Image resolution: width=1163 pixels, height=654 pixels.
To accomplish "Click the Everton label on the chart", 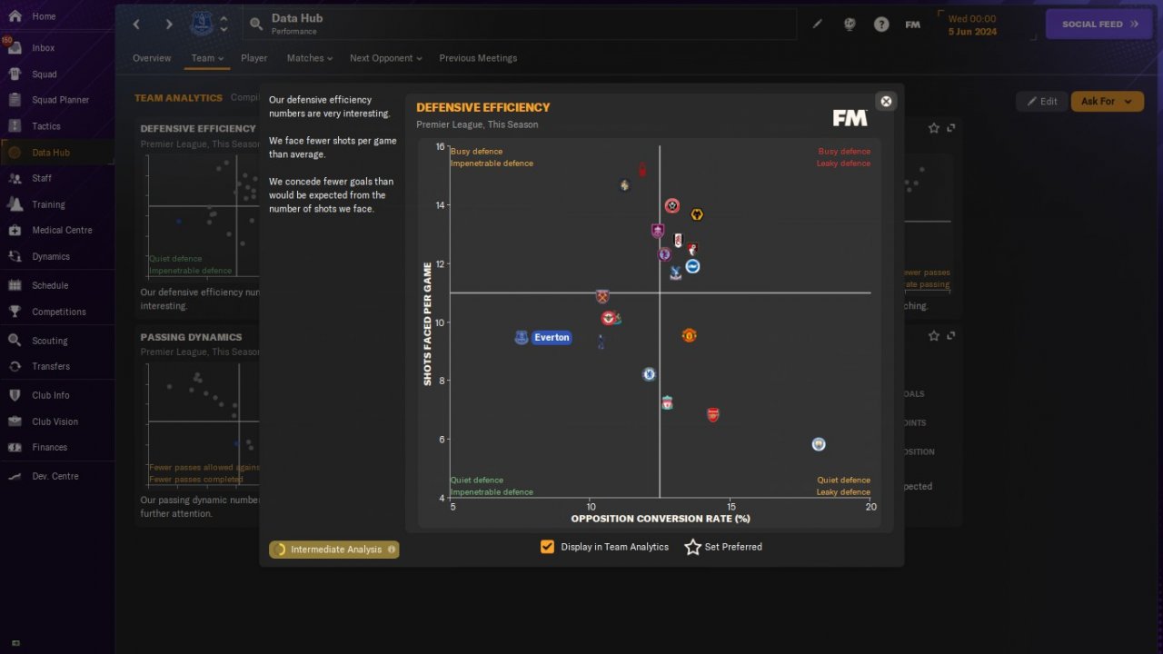I will point(552,337).
